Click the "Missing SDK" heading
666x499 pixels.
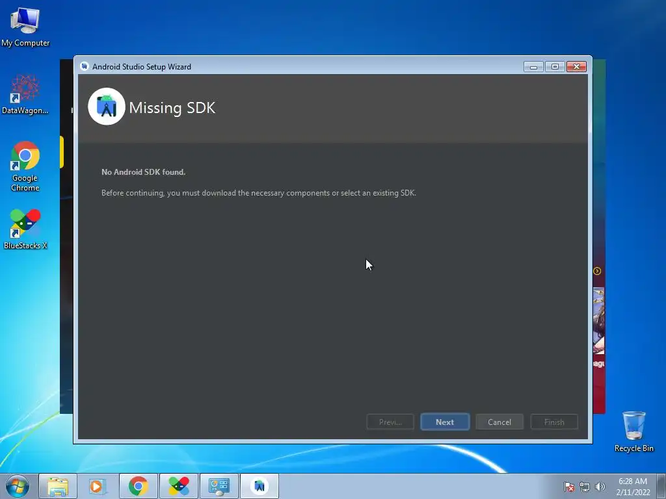click(172, 107)
